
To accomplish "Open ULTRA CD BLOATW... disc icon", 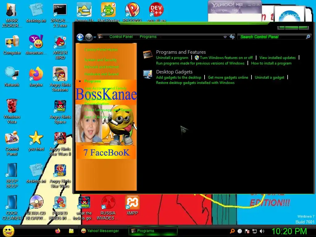I will coord(36,208).
